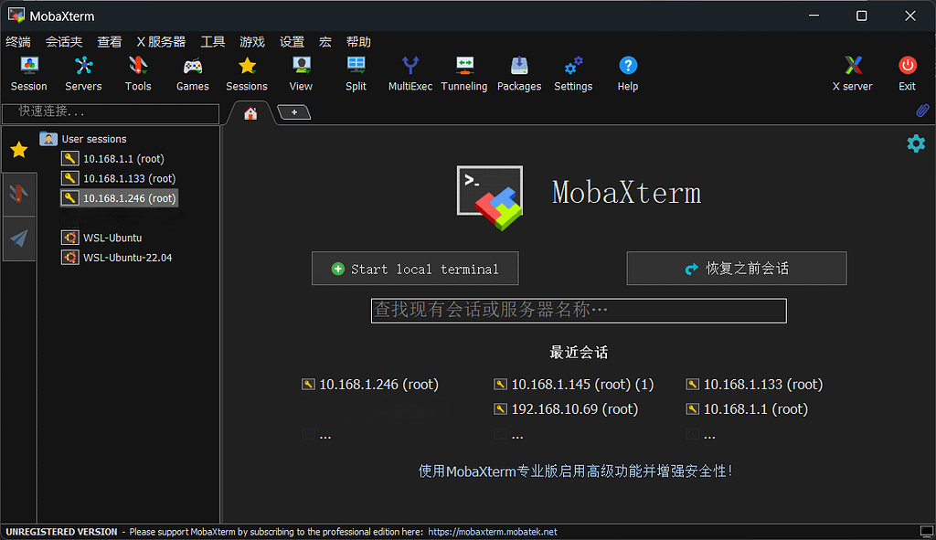Viewport: 936px width, 540px height.
Task: Open the X服务器 menu
Action: (x=161, y=42)
